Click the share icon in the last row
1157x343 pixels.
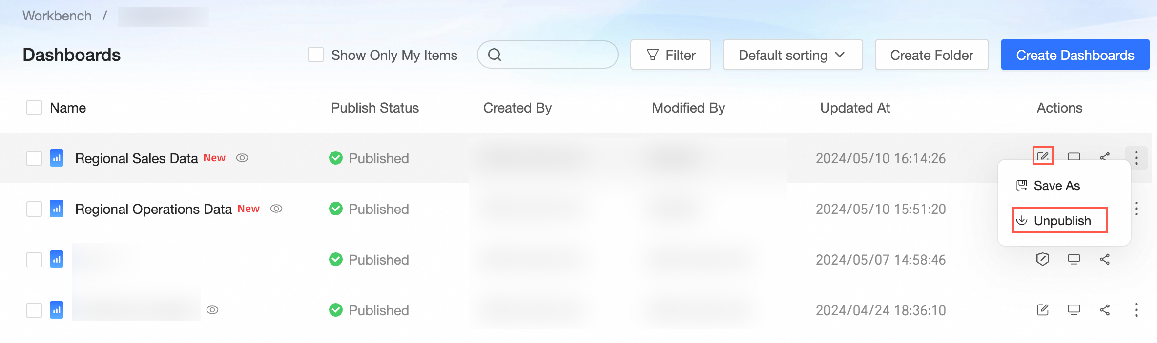pyautogui.click(x=1105, y=310)
